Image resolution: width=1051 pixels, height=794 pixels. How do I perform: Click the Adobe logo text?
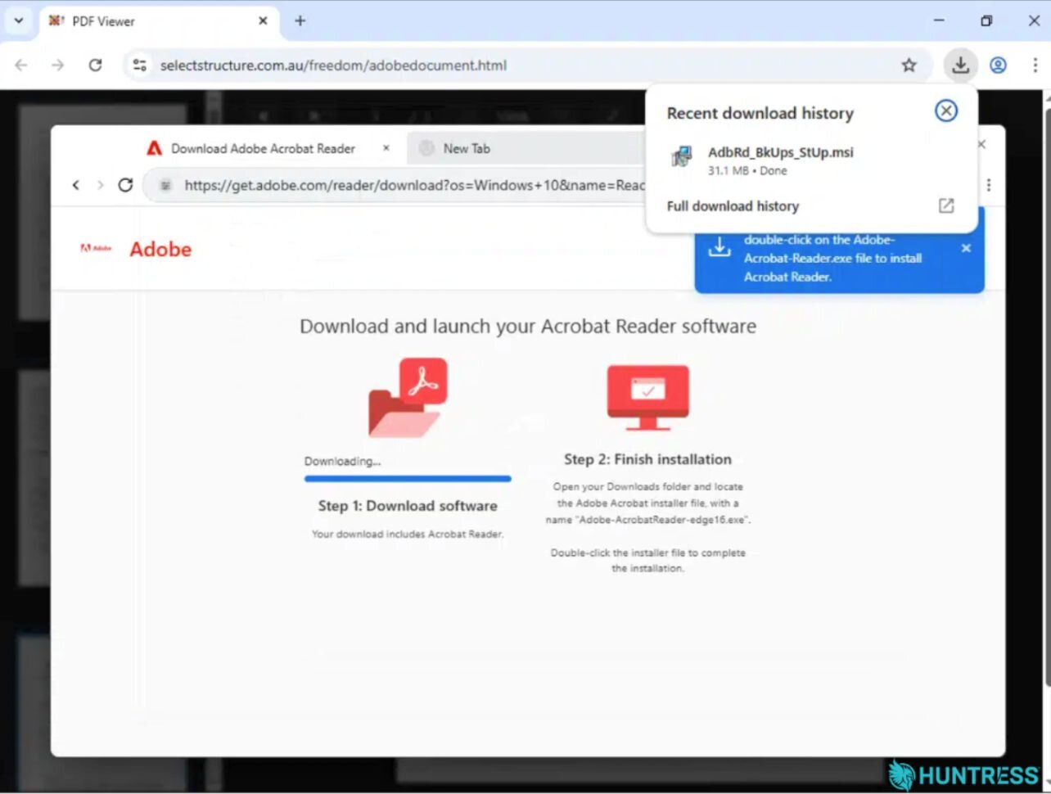tap(160, 250)
